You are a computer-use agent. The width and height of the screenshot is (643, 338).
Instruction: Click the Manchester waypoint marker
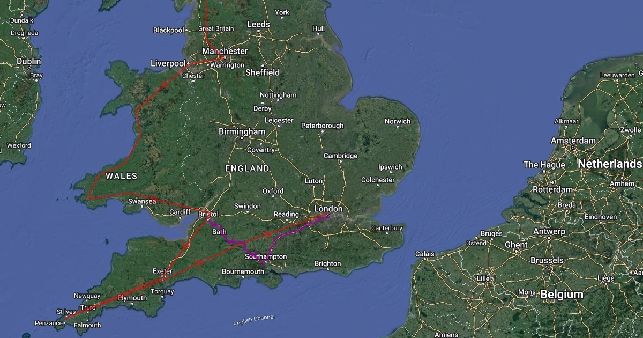click(224, 58)
